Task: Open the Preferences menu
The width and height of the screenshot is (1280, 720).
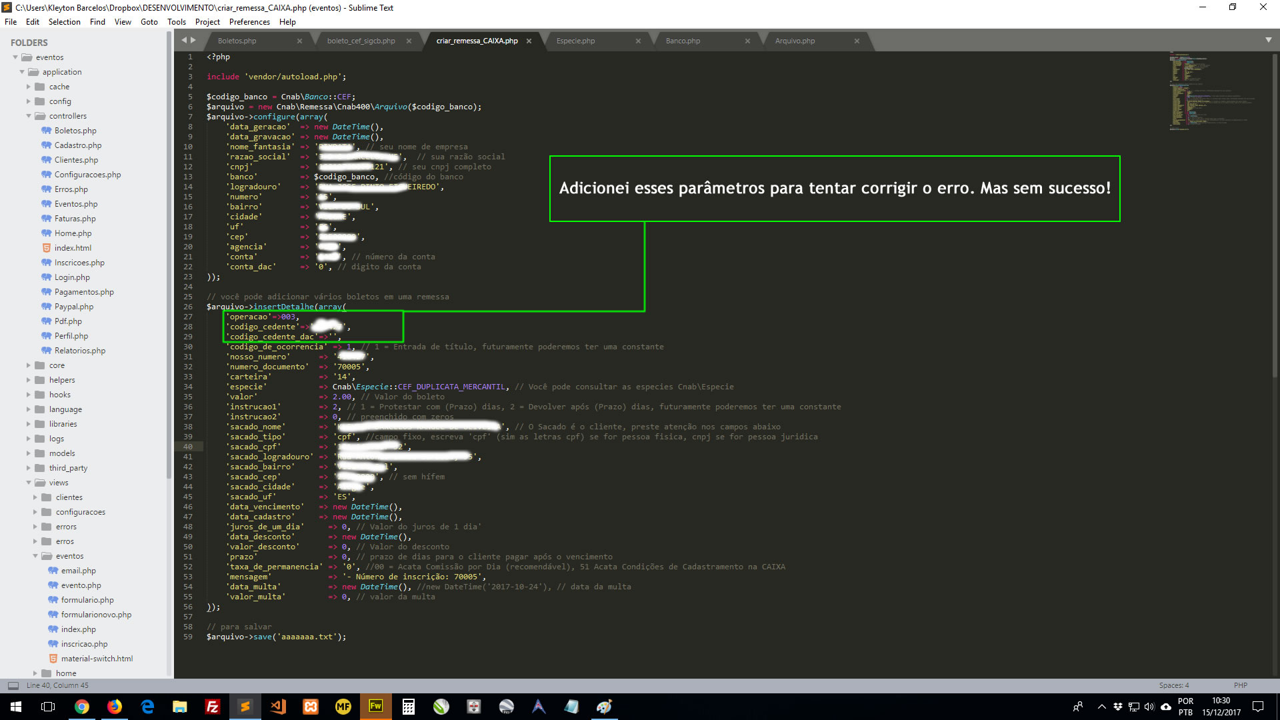Action: click(249, 22)
